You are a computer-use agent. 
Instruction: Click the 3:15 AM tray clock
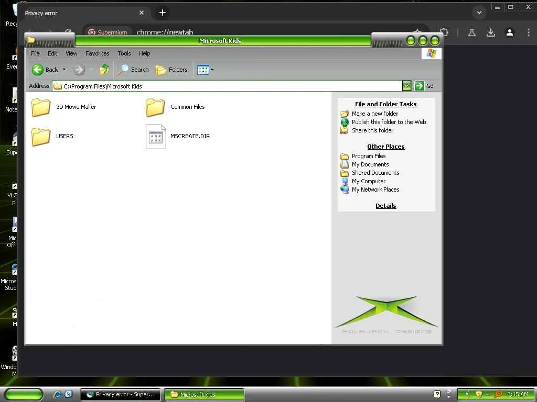point(518,394)
